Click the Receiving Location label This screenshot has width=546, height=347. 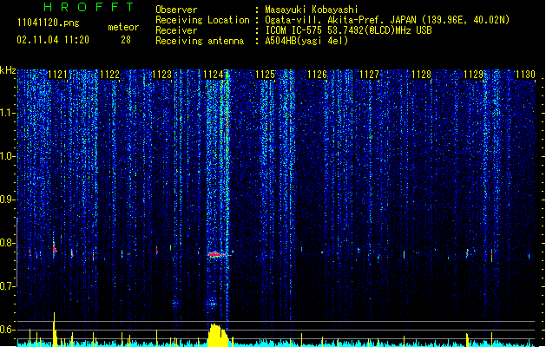click(x=202, y=20)
